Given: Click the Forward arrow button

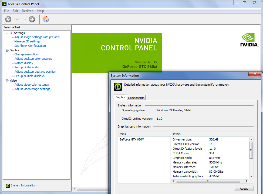Looking at the screenshot, I should coord(32,19).
